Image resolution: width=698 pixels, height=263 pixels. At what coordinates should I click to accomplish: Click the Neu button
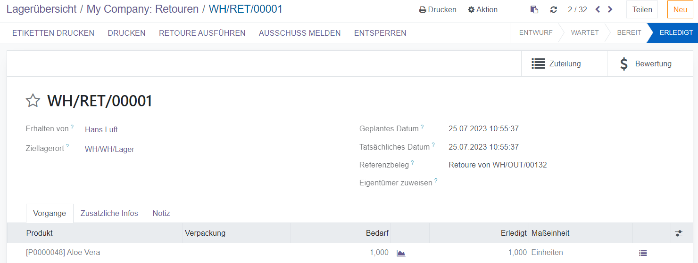(680, 9)
